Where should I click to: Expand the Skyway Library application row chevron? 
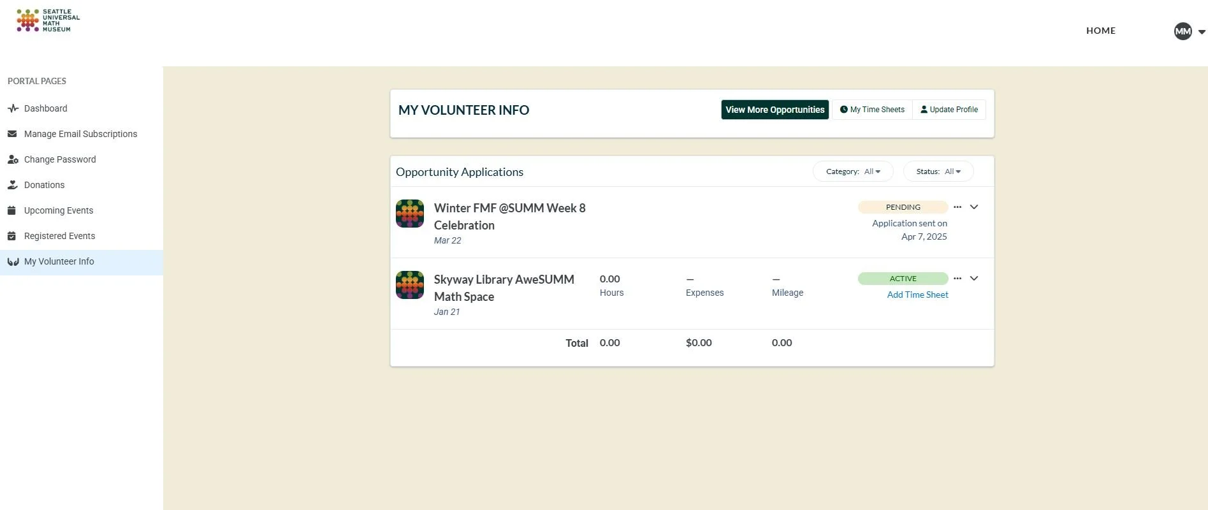(973, 279)
